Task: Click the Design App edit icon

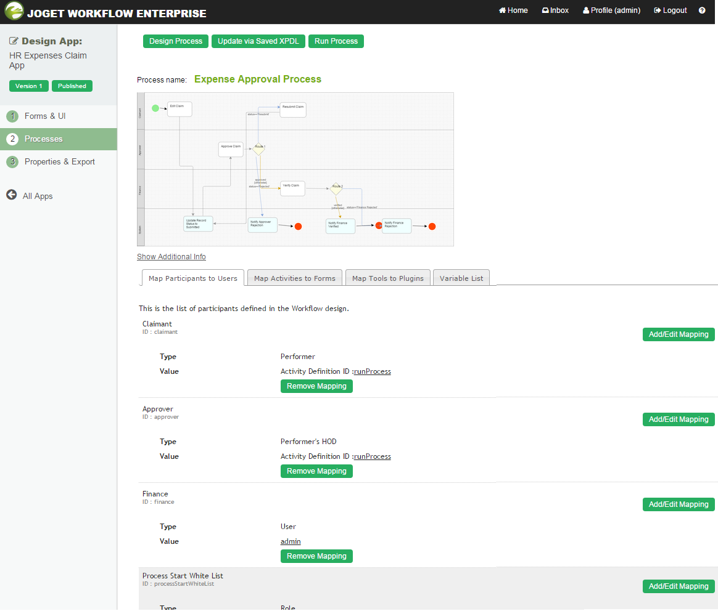Action: pyautogui.click(x=14, y=42)
